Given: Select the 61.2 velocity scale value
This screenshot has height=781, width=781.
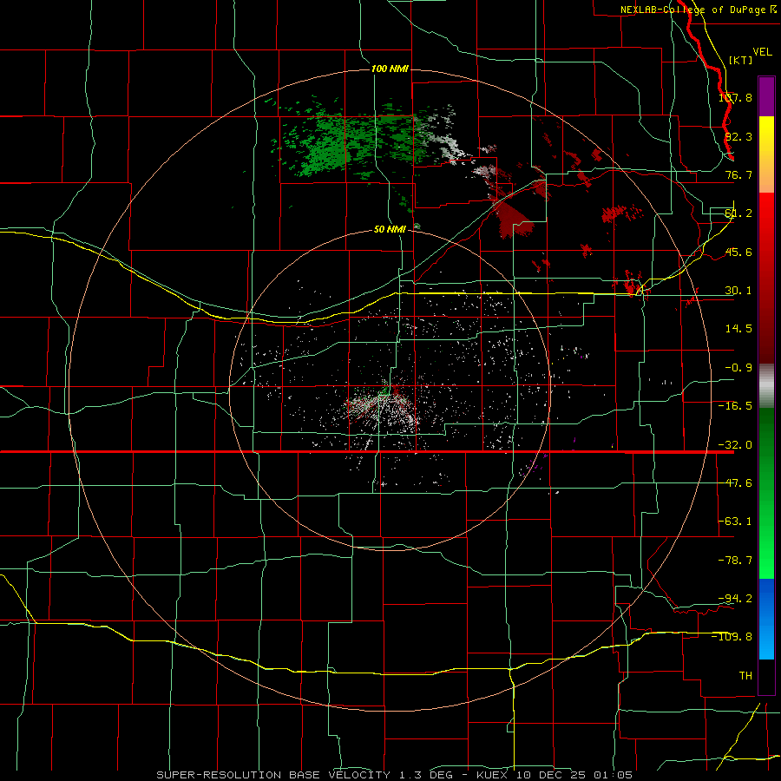Looking at the screenshot, I should pos(738,213).
